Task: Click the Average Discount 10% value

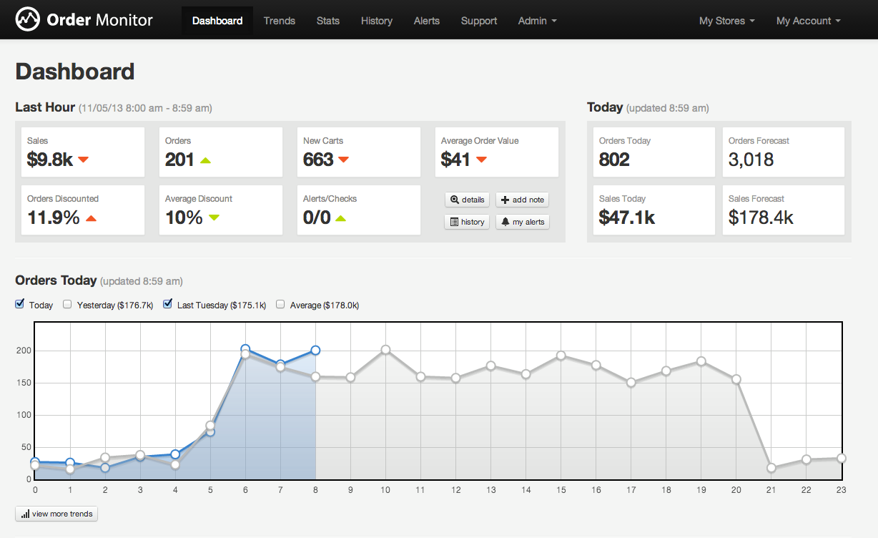Action: (184, 217)
